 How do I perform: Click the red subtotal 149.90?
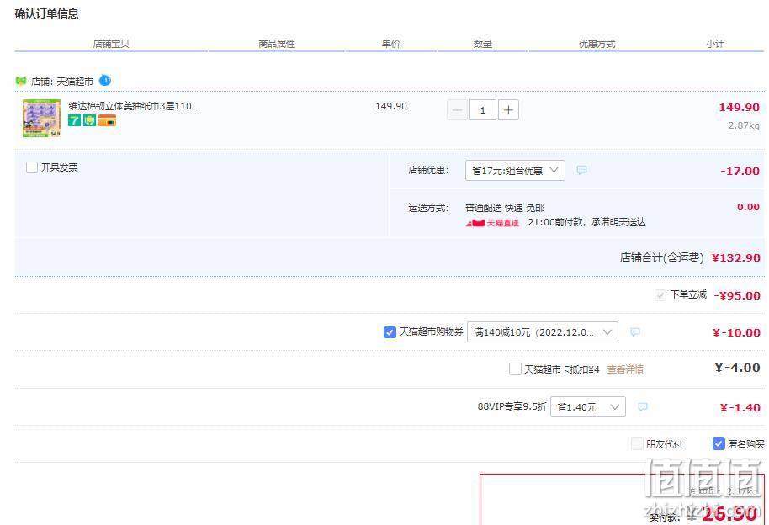(739, 108)
